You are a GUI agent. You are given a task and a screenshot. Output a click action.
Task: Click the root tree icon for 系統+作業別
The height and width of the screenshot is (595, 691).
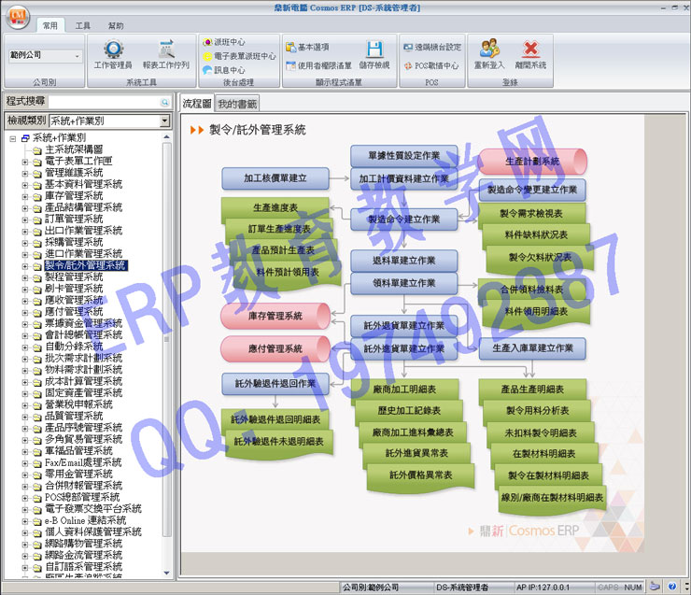25,138
